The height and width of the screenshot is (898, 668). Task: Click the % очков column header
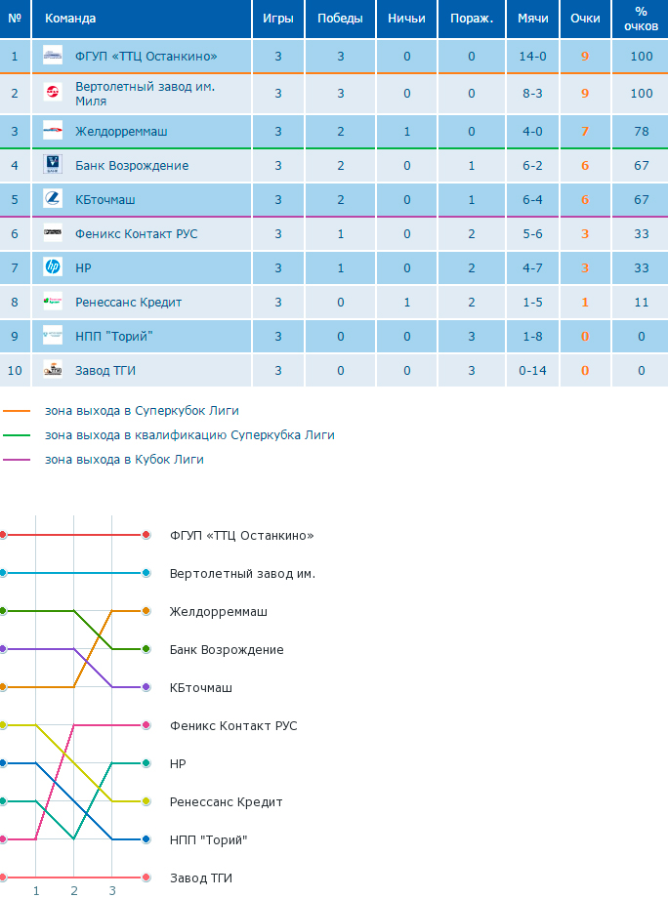(641, 19)
